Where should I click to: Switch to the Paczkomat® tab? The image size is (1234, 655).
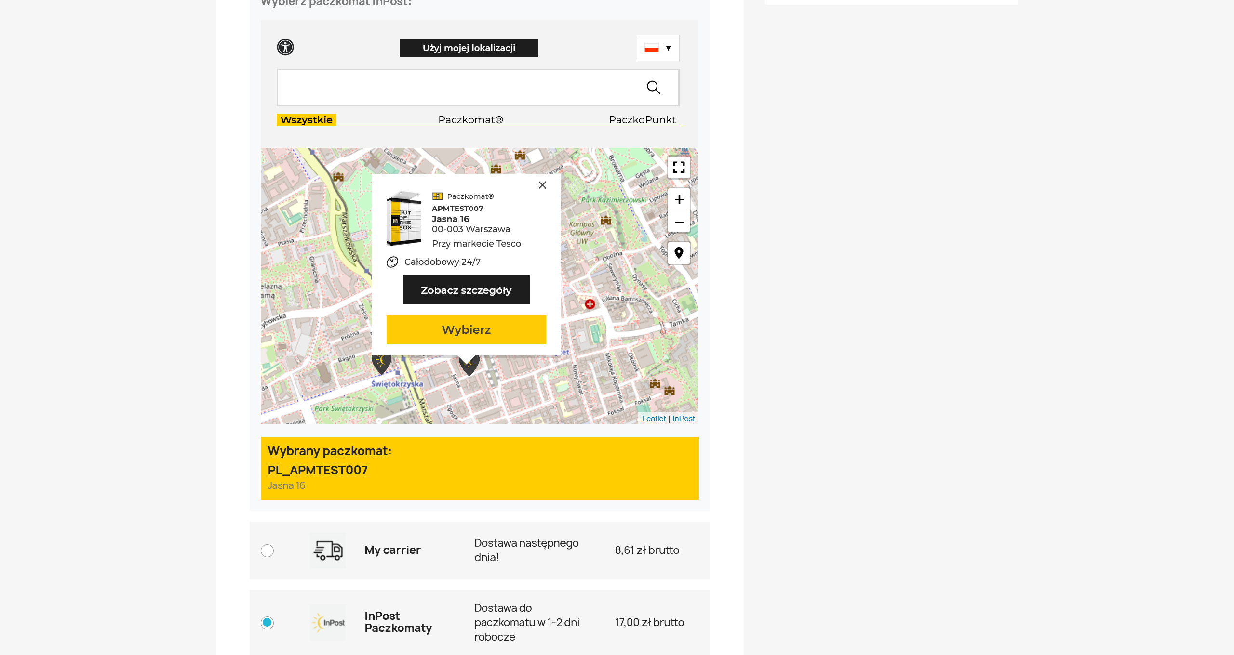point(470,120)
